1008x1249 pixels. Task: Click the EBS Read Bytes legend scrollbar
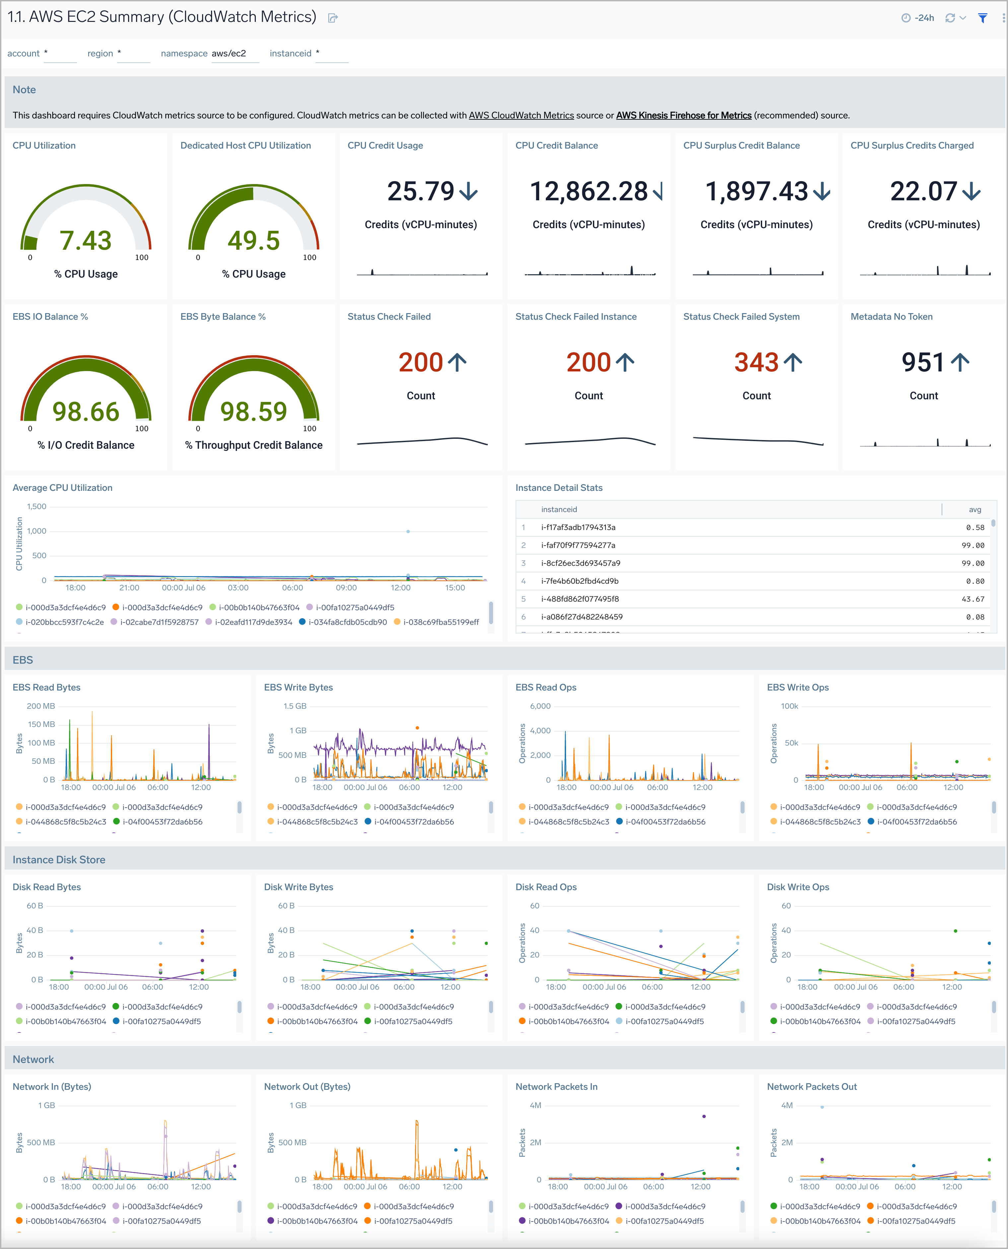tap(239, 807)
